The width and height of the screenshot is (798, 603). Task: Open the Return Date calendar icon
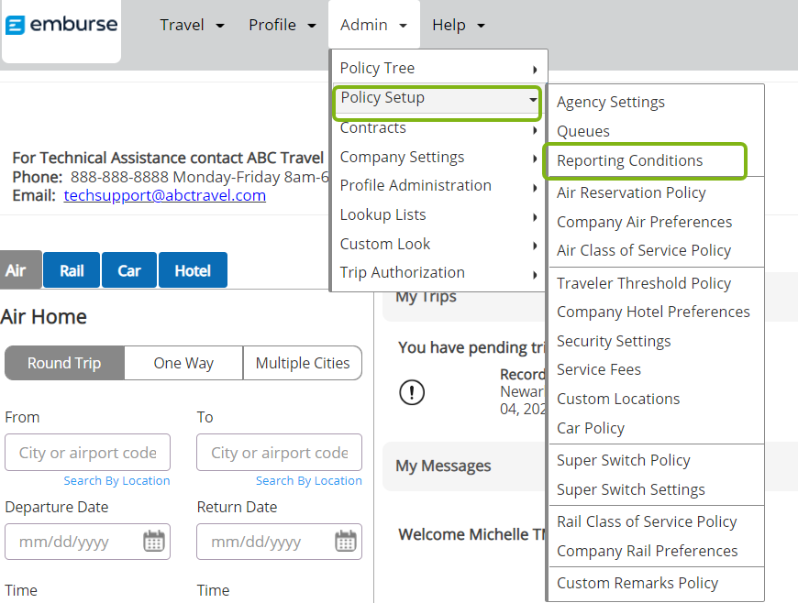pyautogui.click(x=346, y=541)
